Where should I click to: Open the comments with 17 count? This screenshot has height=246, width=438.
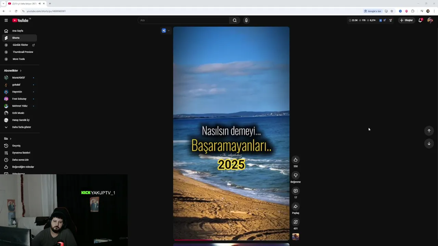[296, 191]
